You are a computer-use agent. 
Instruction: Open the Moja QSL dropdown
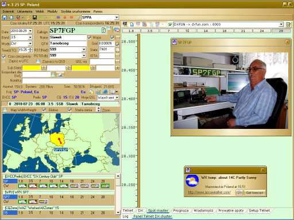coord(117,97)
